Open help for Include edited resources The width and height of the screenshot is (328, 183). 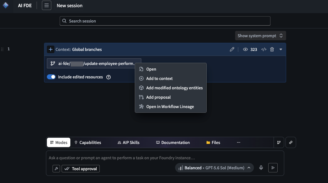(108, 77)
